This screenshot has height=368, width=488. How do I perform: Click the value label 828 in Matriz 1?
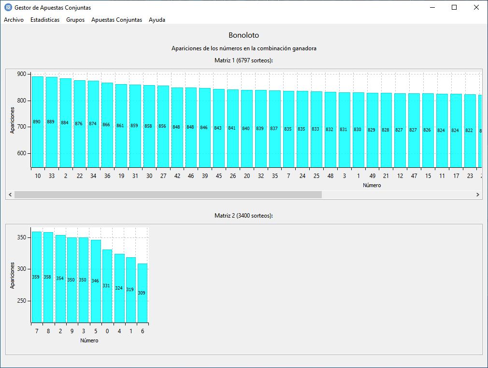pos(386,130)
